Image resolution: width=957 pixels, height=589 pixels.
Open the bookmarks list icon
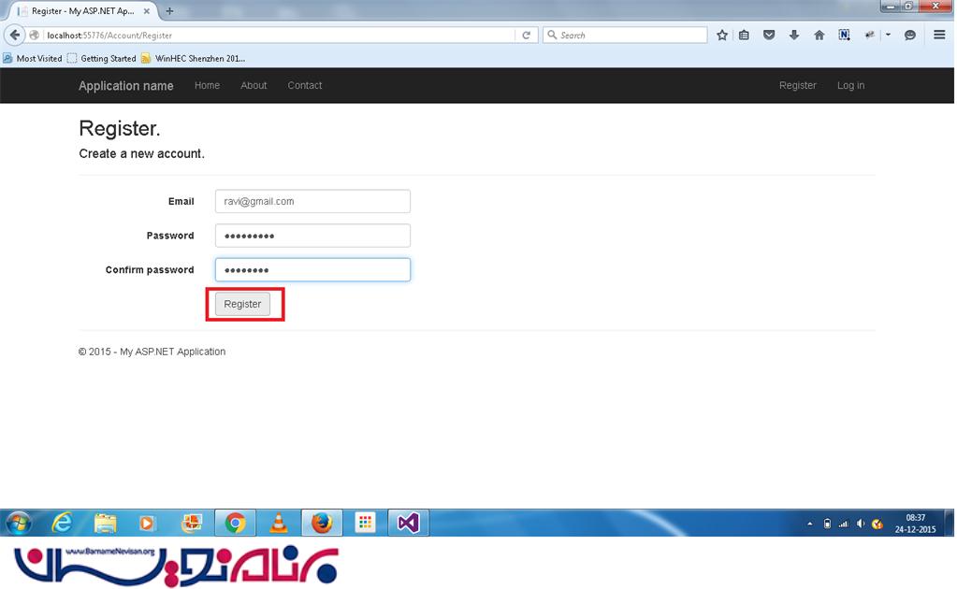pos(744,36)
